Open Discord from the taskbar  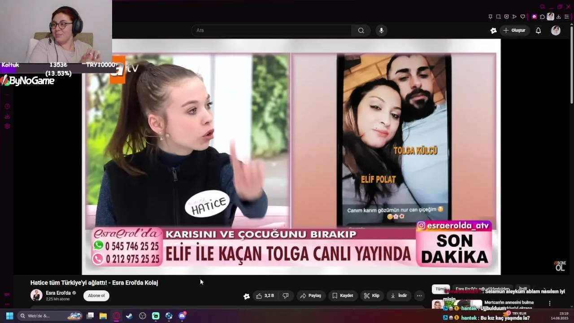(x=182, y=316)
